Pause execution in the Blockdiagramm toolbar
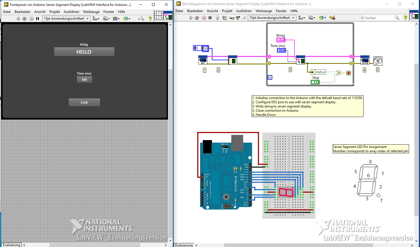Viewport: 420px width, 247px height. click(210, 18)
